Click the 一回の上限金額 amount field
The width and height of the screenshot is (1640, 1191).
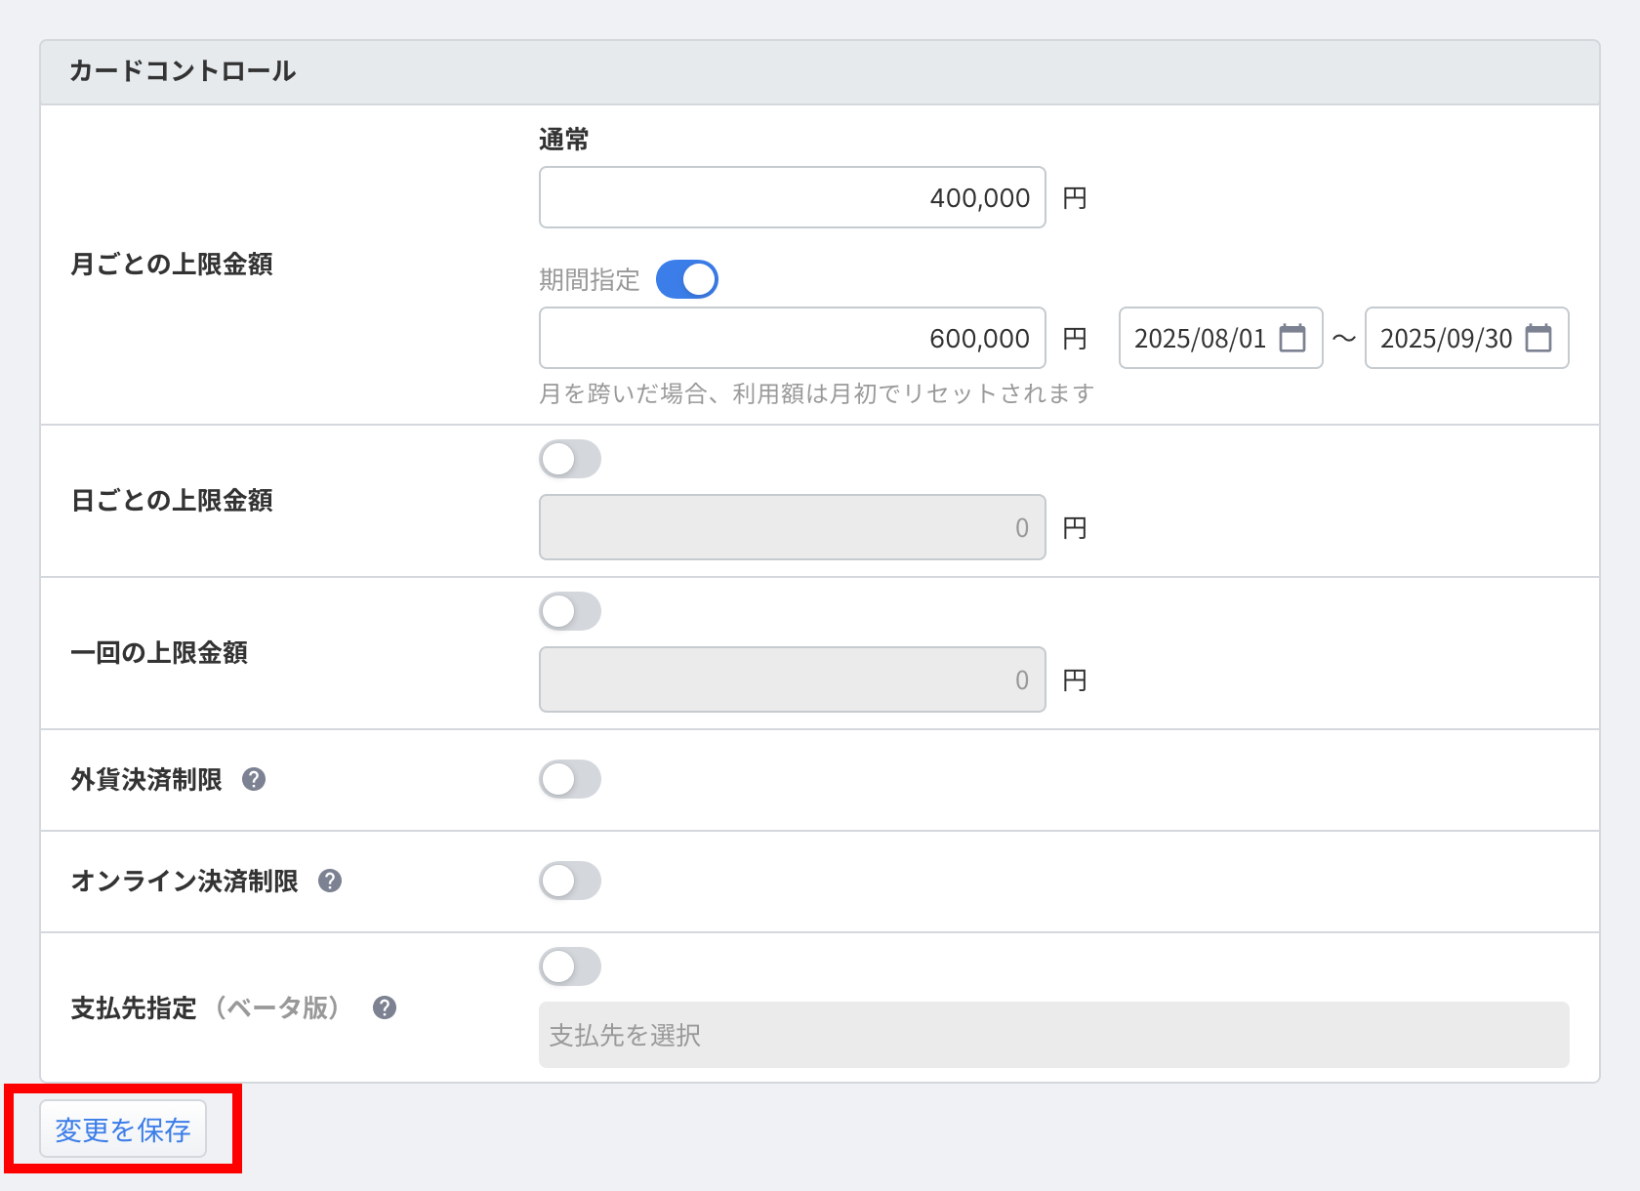[792, 679]
